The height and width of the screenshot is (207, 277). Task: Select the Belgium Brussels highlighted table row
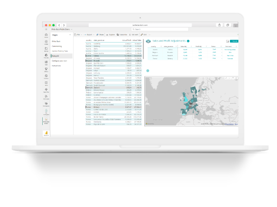[114, 61]
